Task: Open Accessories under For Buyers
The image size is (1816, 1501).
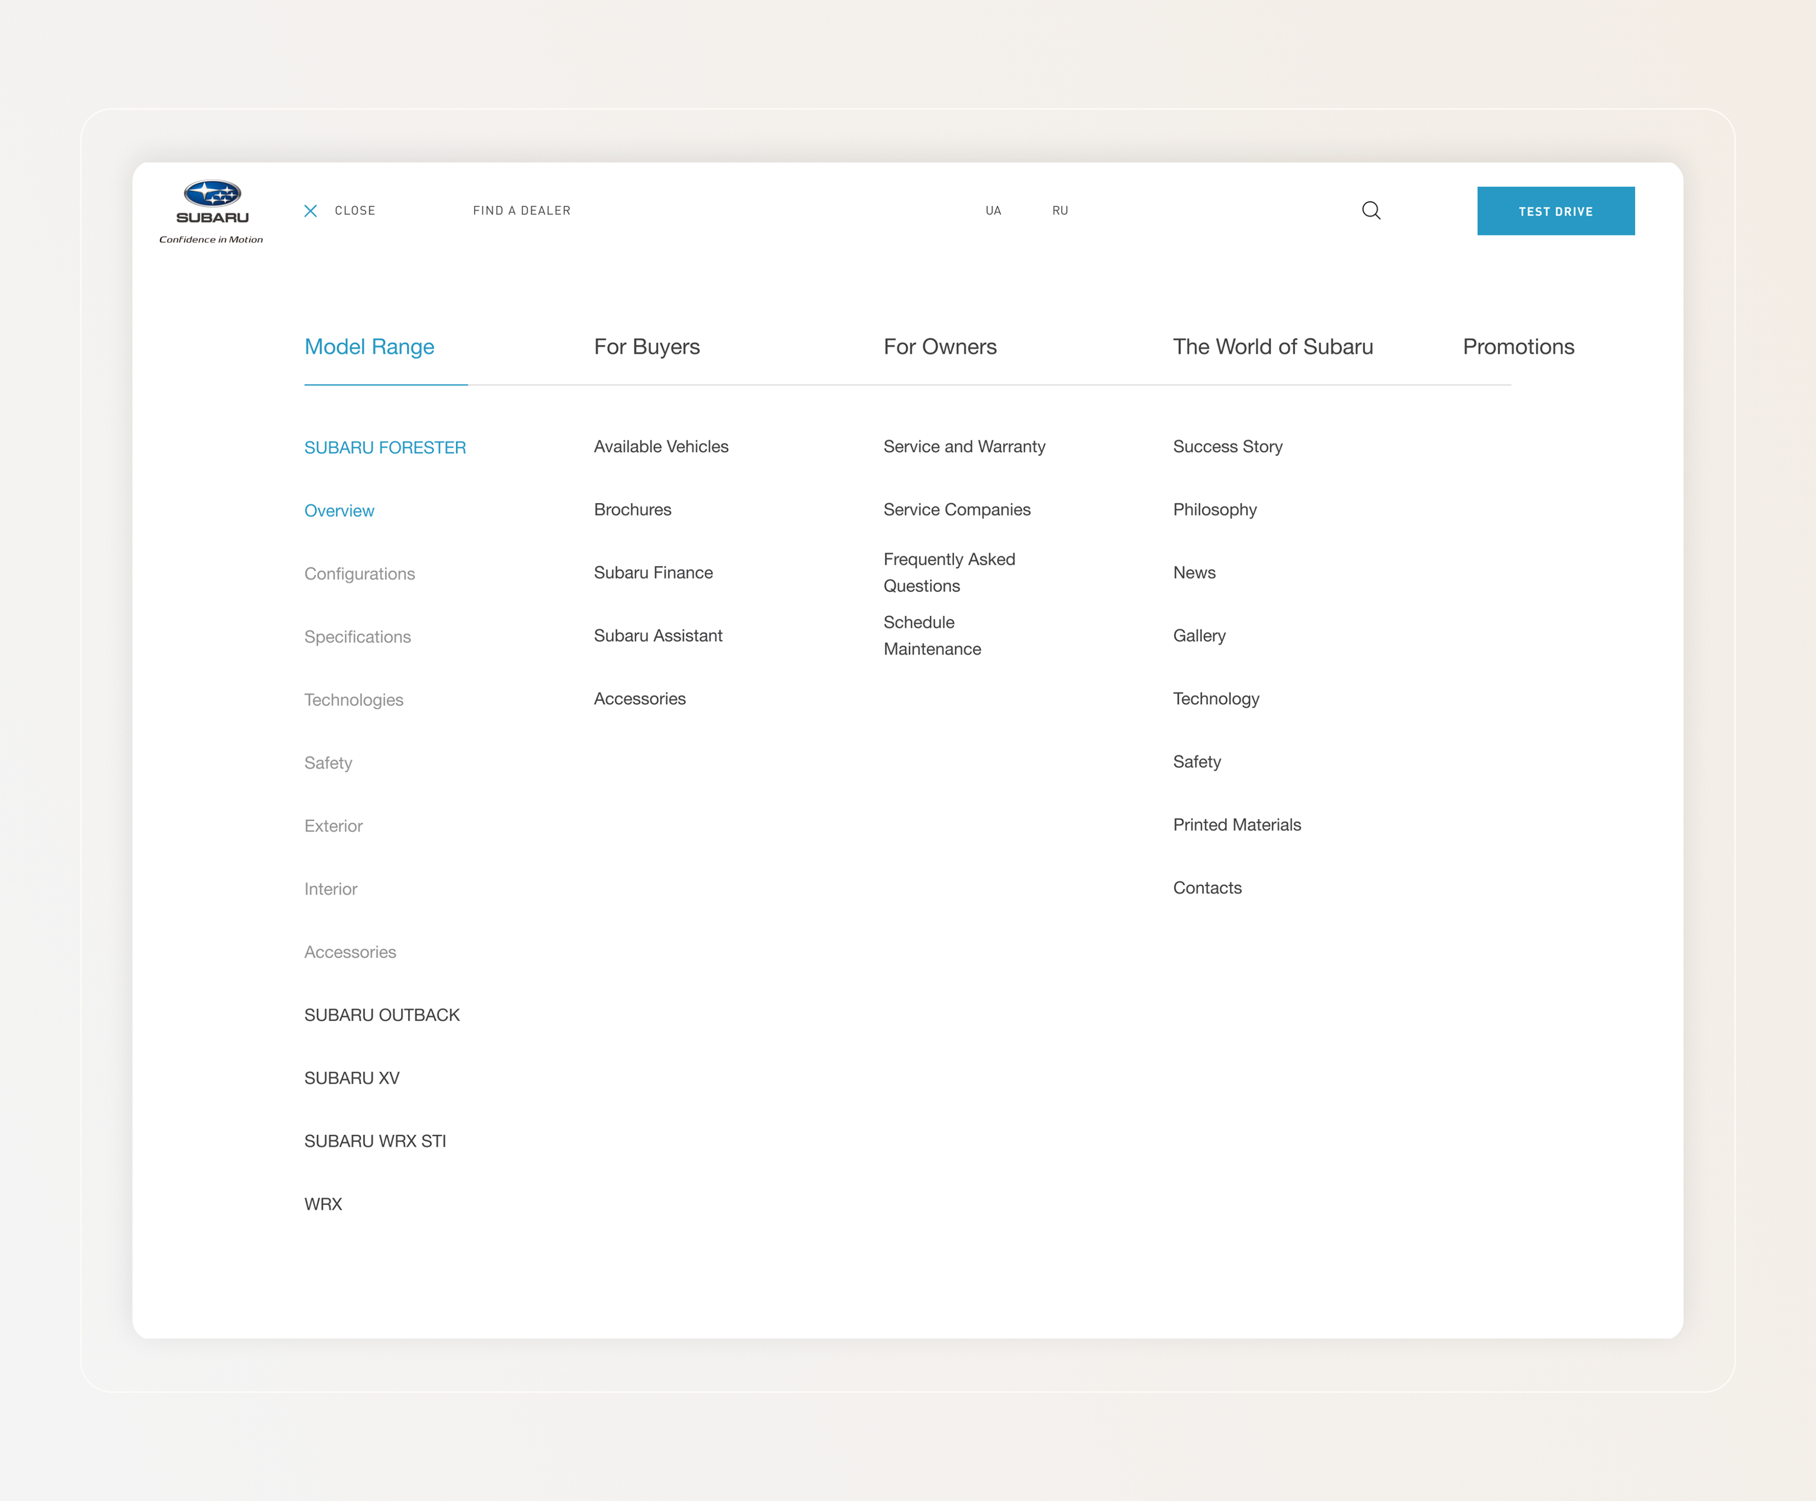Action: [640, 699]
